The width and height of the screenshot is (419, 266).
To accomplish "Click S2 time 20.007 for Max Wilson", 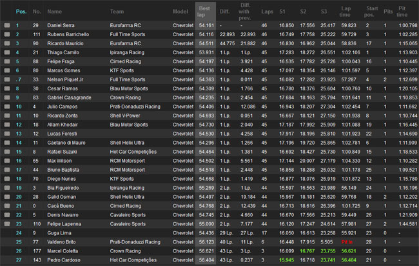I will click(x=307, y=161).
